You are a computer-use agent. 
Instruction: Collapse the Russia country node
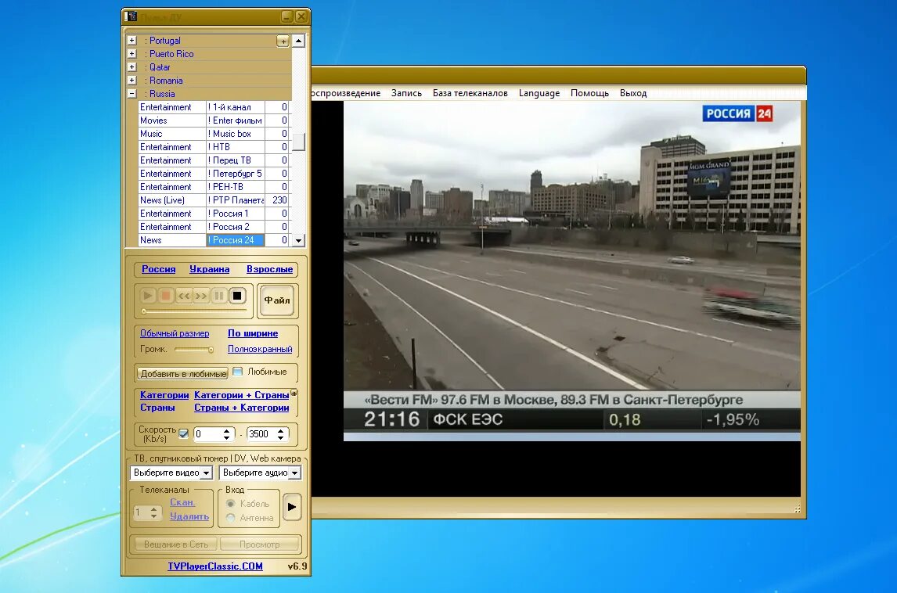[x=131, y=94]
